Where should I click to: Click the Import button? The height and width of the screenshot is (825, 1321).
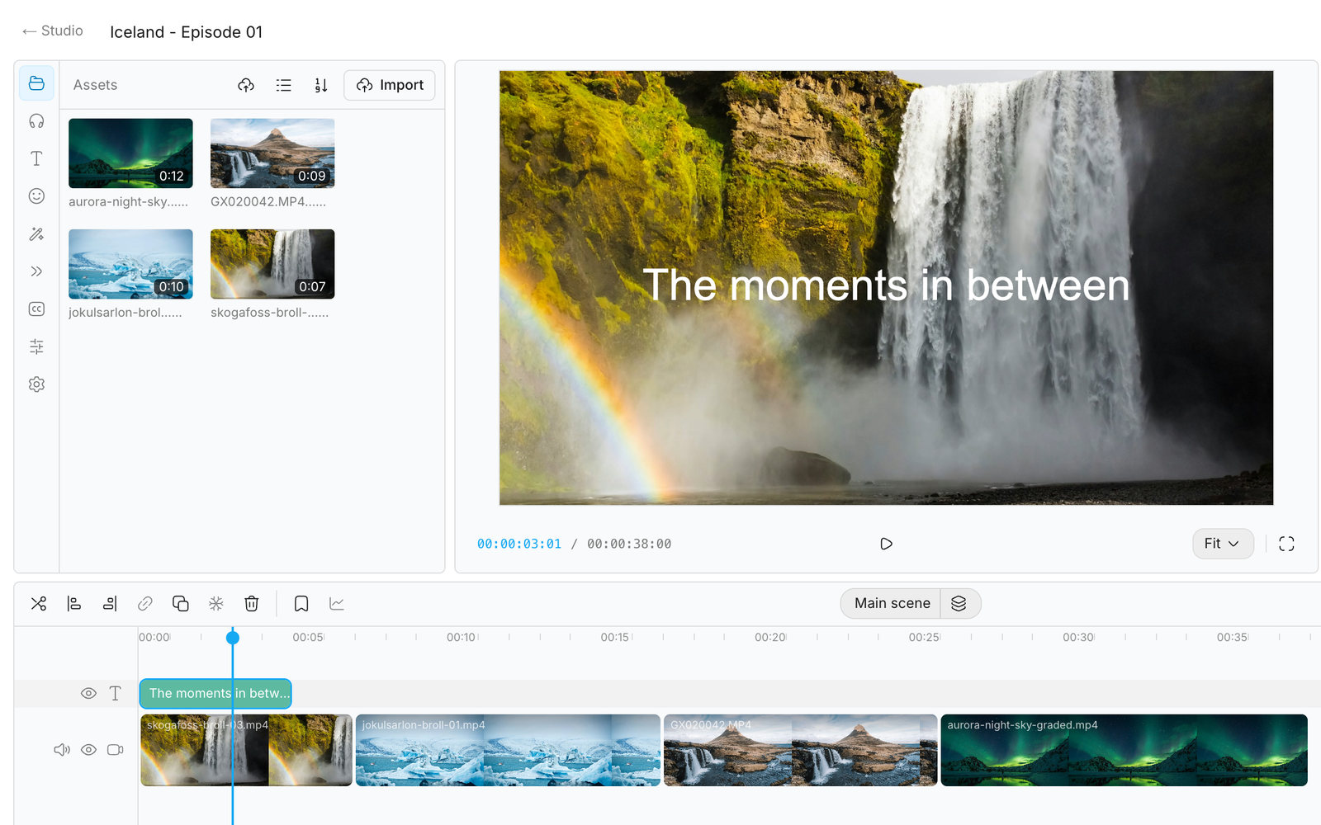pyautogui.click(x=389, y=85)
